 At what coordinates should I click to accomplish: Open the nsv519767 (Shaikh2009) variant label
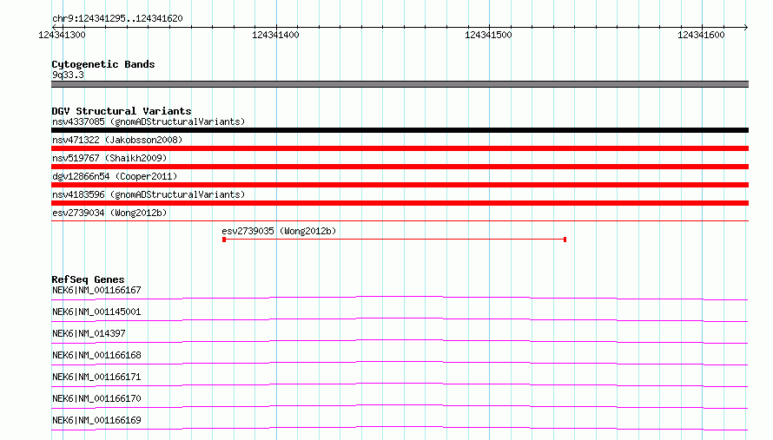(x=109, y=158)
